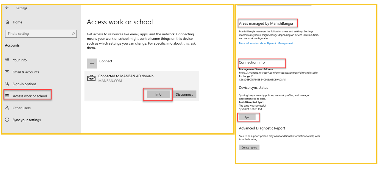Click the Sign-in options key icon

tap(7, 84)
